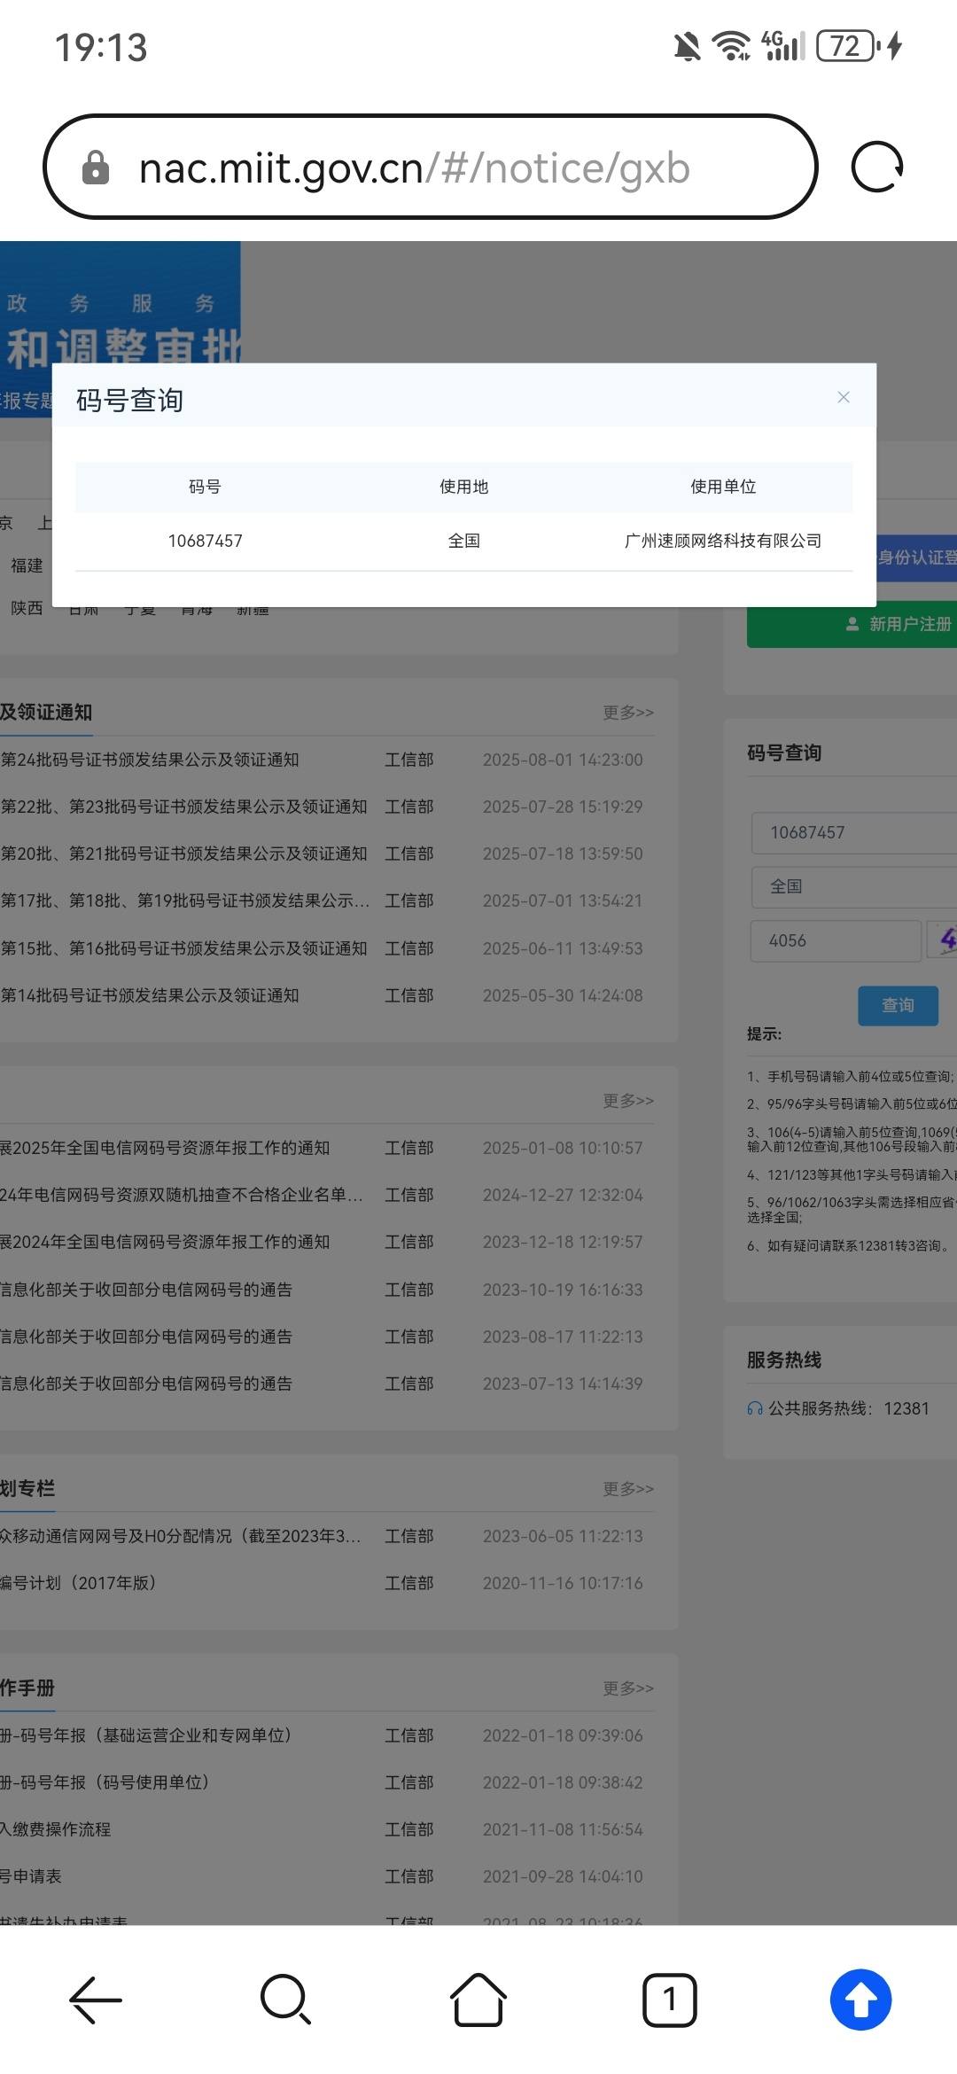Open 编号计划（2017年版） item

(x=78, y=1583)
